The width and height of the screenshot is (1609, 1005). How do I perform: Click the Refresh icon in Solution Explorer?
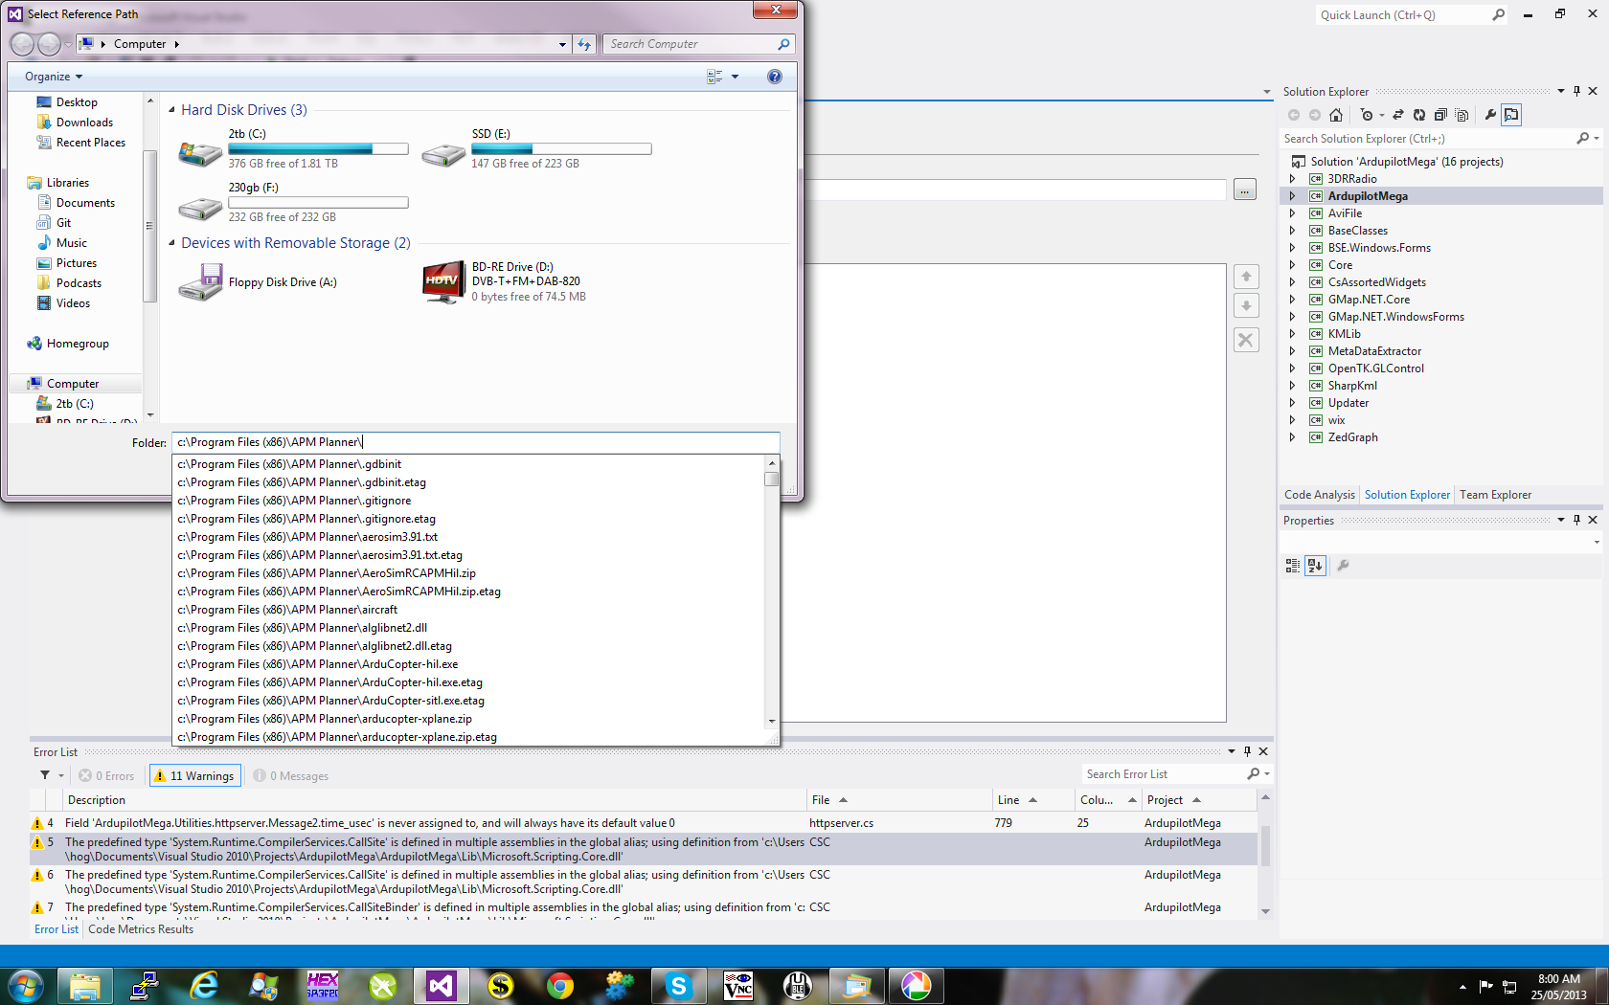[x=1419, y=115]
